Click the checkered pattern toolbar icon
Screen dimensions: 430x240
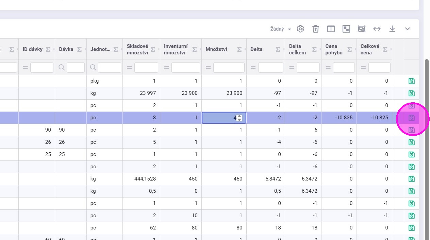click(346, 29)
